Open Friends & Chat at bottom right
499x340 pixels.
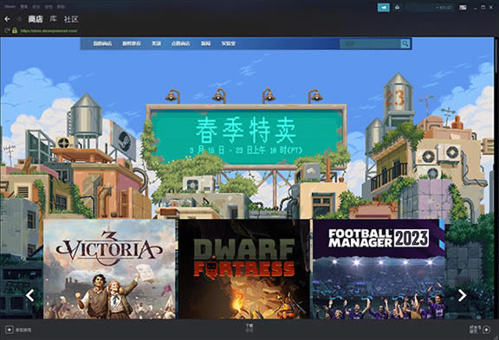click(x=474, y=330)
